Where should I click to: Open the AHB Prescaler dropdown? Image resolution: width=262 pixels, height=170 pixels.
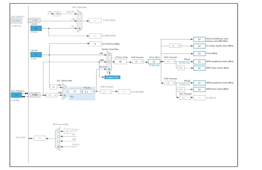pyautogui.click(x=138, y=62)
